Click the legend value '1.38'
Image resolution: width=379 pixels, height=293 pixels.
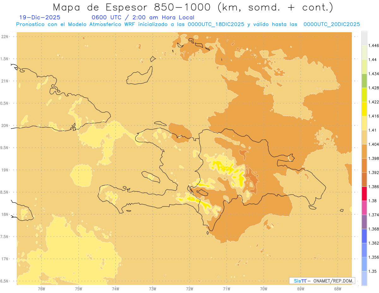pos(373,201)
